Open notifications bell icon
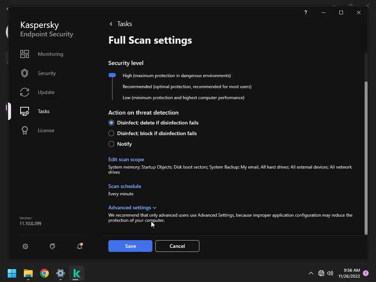376x282 pixels. click(80, 246)
